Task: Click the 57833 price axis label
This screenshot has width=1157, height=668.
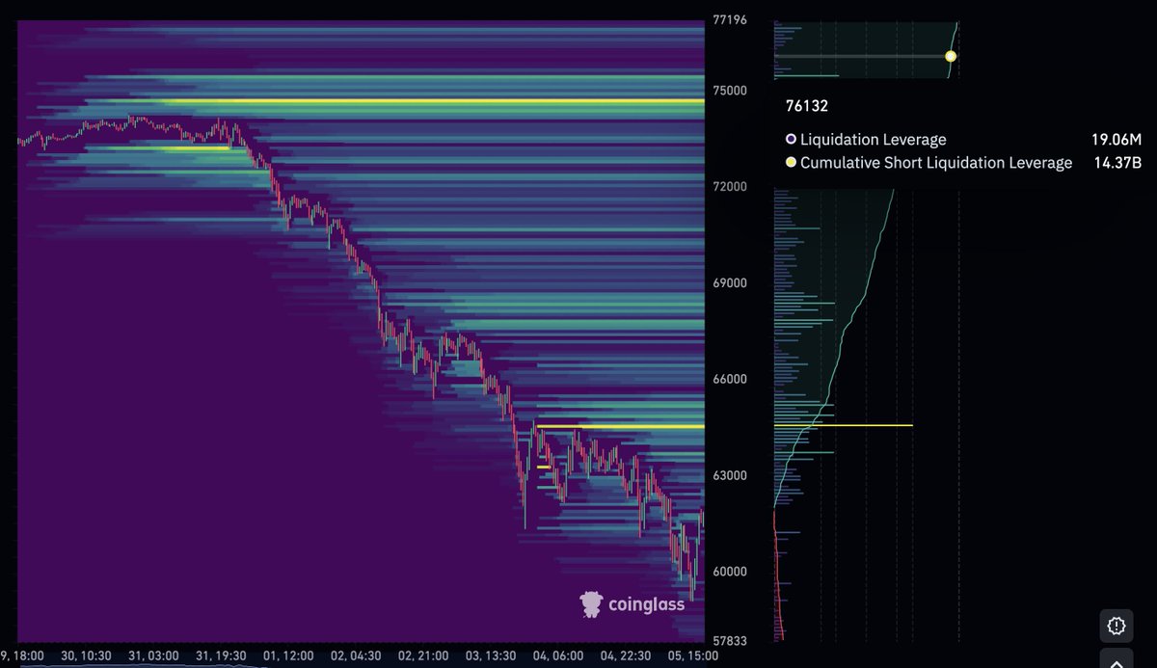Action: 730,640
